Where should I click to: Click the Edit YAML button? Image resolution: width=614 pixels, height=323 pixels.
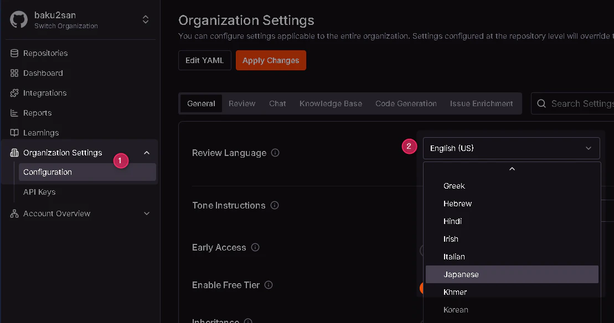[x=205, y=60]
